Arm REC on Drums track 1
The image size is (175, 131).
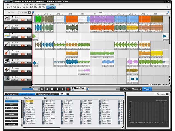[x=22, y=20]
